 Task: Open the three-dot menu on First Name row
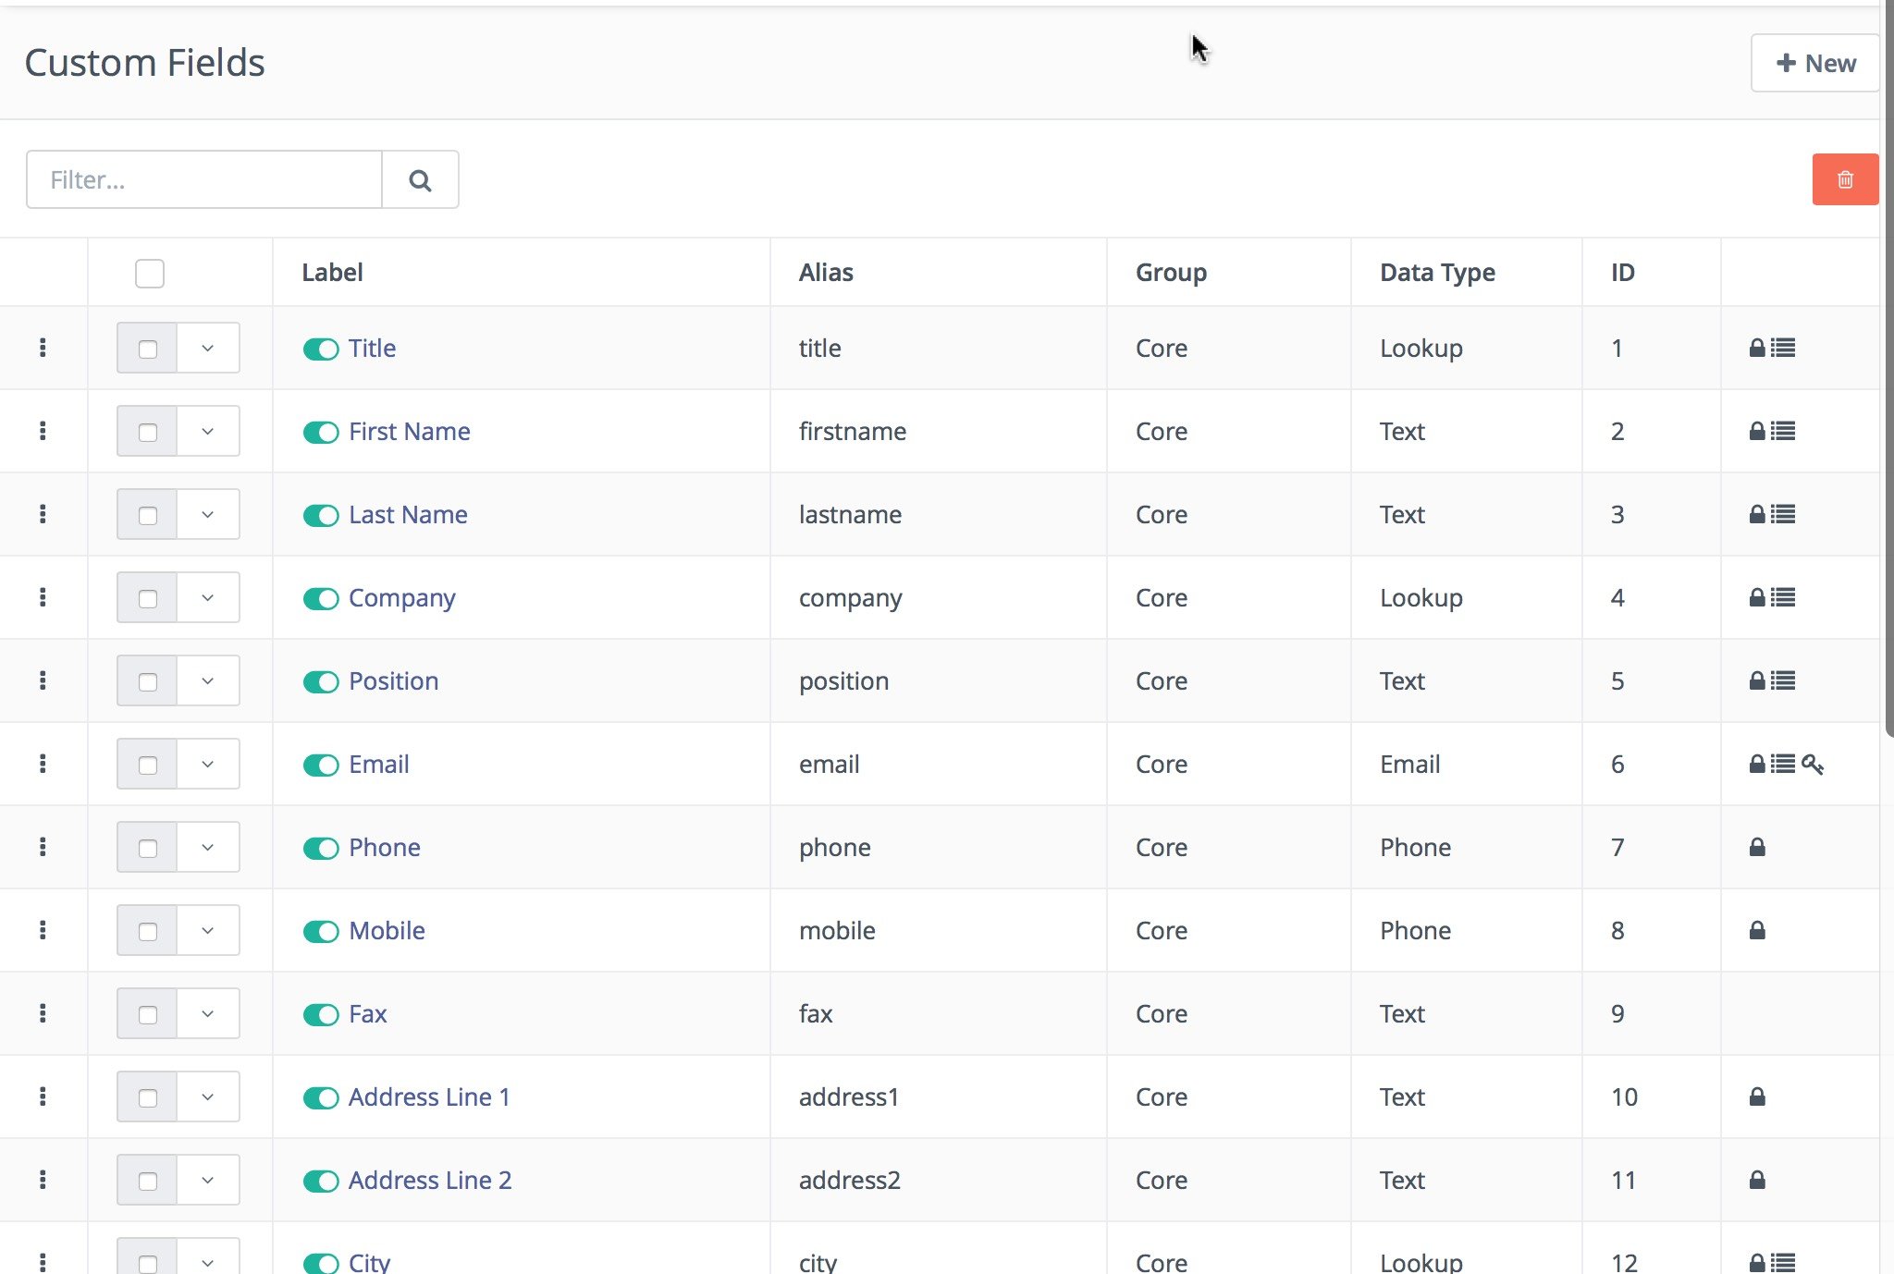click(x=43, y=431)
